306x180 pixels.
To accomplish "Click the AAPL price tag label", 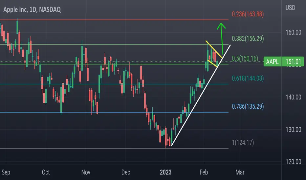I will pos(272,62).
